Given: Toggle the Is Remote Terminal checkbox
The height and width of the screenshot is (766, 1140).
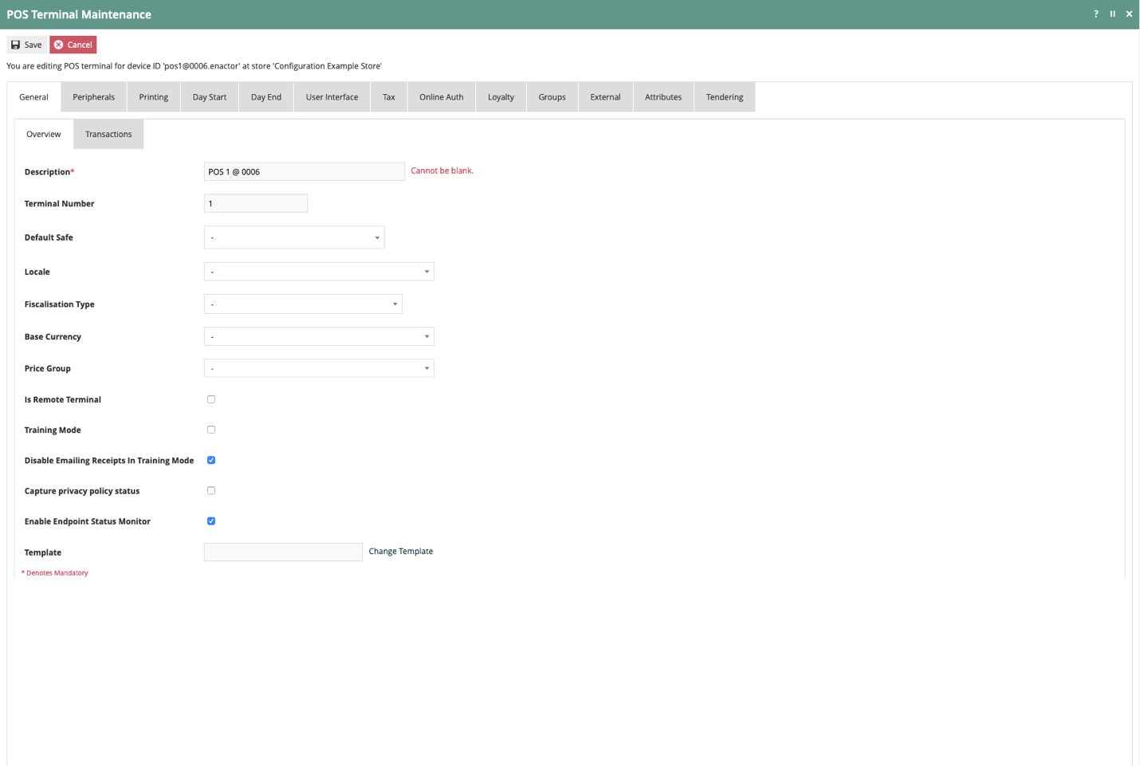Looking at the screenshot, I should coord(211,399).
